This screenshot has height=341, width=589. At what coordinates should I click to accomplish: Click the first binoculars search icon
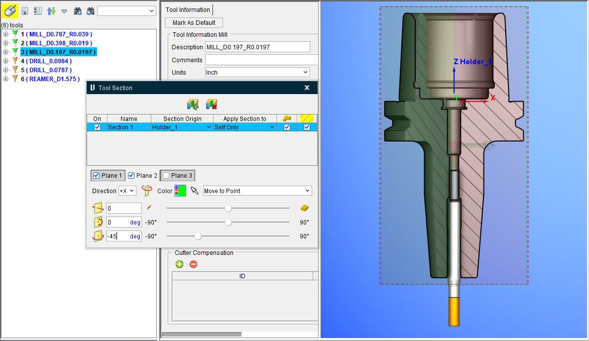pos(78,10)
